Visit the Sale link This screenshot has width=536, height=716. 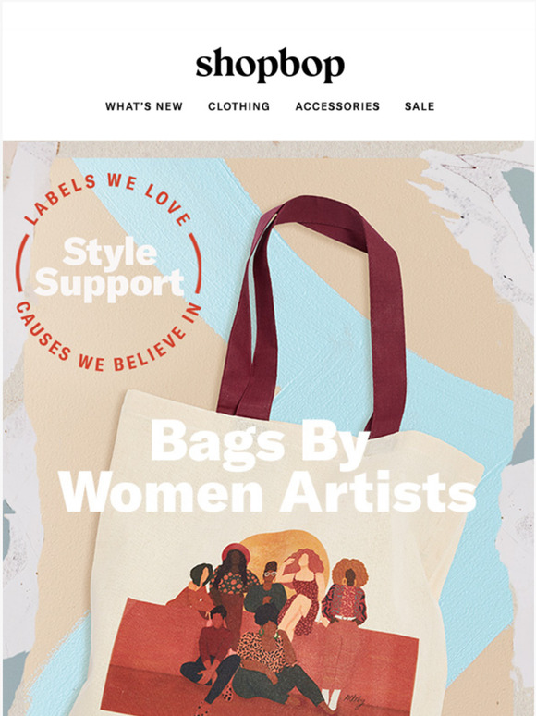(x=420, y=106)
